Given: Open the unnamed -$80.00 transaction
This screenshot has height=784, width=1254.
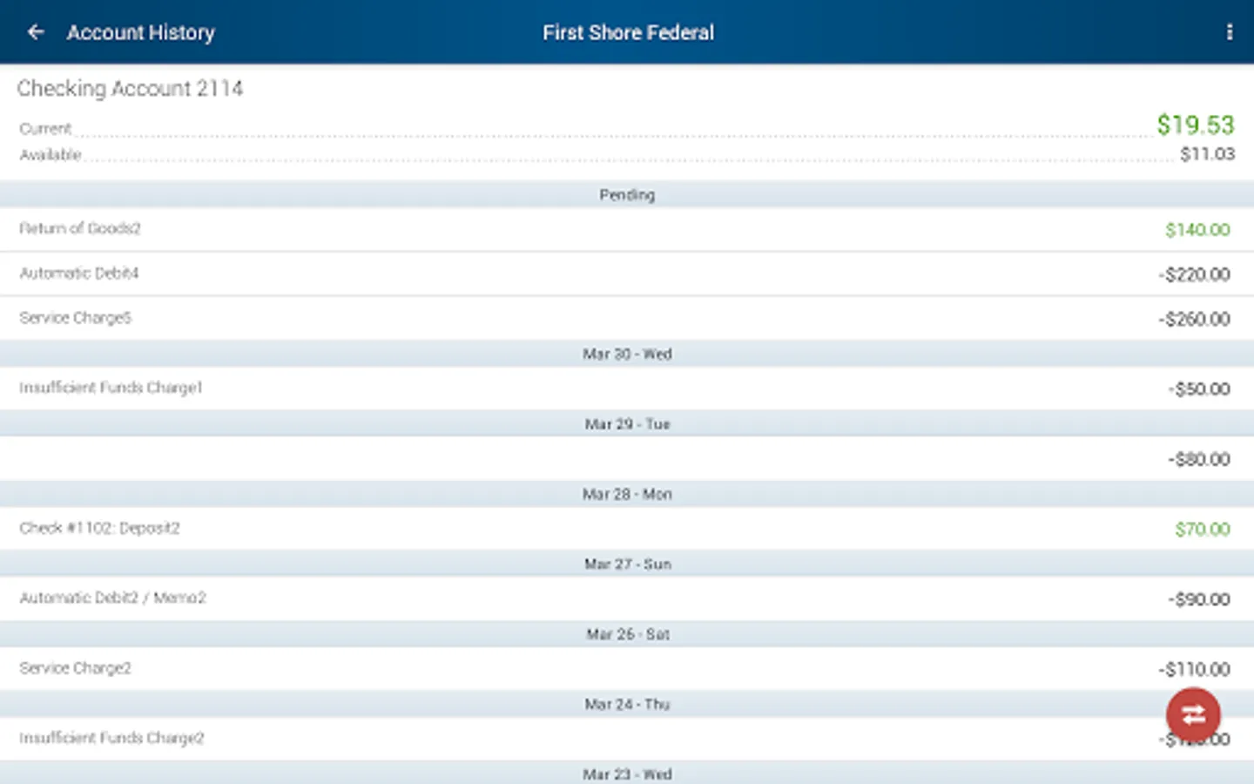Looking at the screenshot, I should (x=627, y=458).
